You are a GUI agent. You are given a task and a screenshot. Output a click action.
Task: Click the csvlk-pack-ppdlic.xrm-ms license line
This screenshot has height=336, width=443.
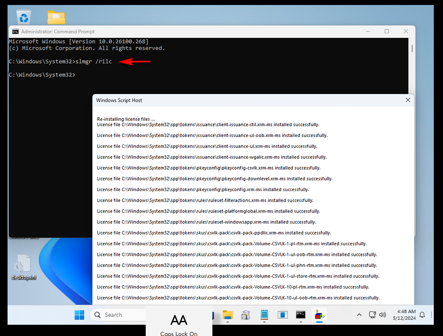point(214,233)
